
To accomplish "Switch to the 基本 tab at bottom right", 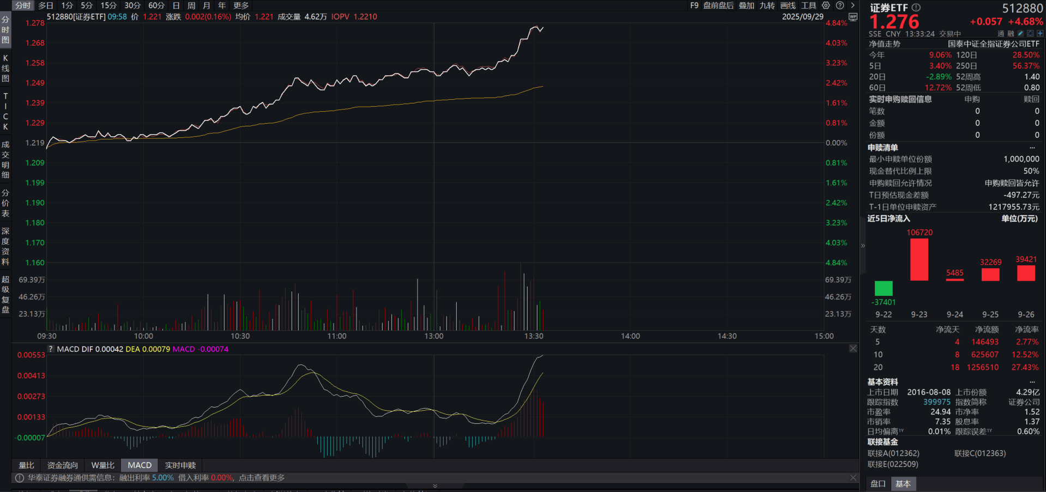I will [x=904, y=484].
